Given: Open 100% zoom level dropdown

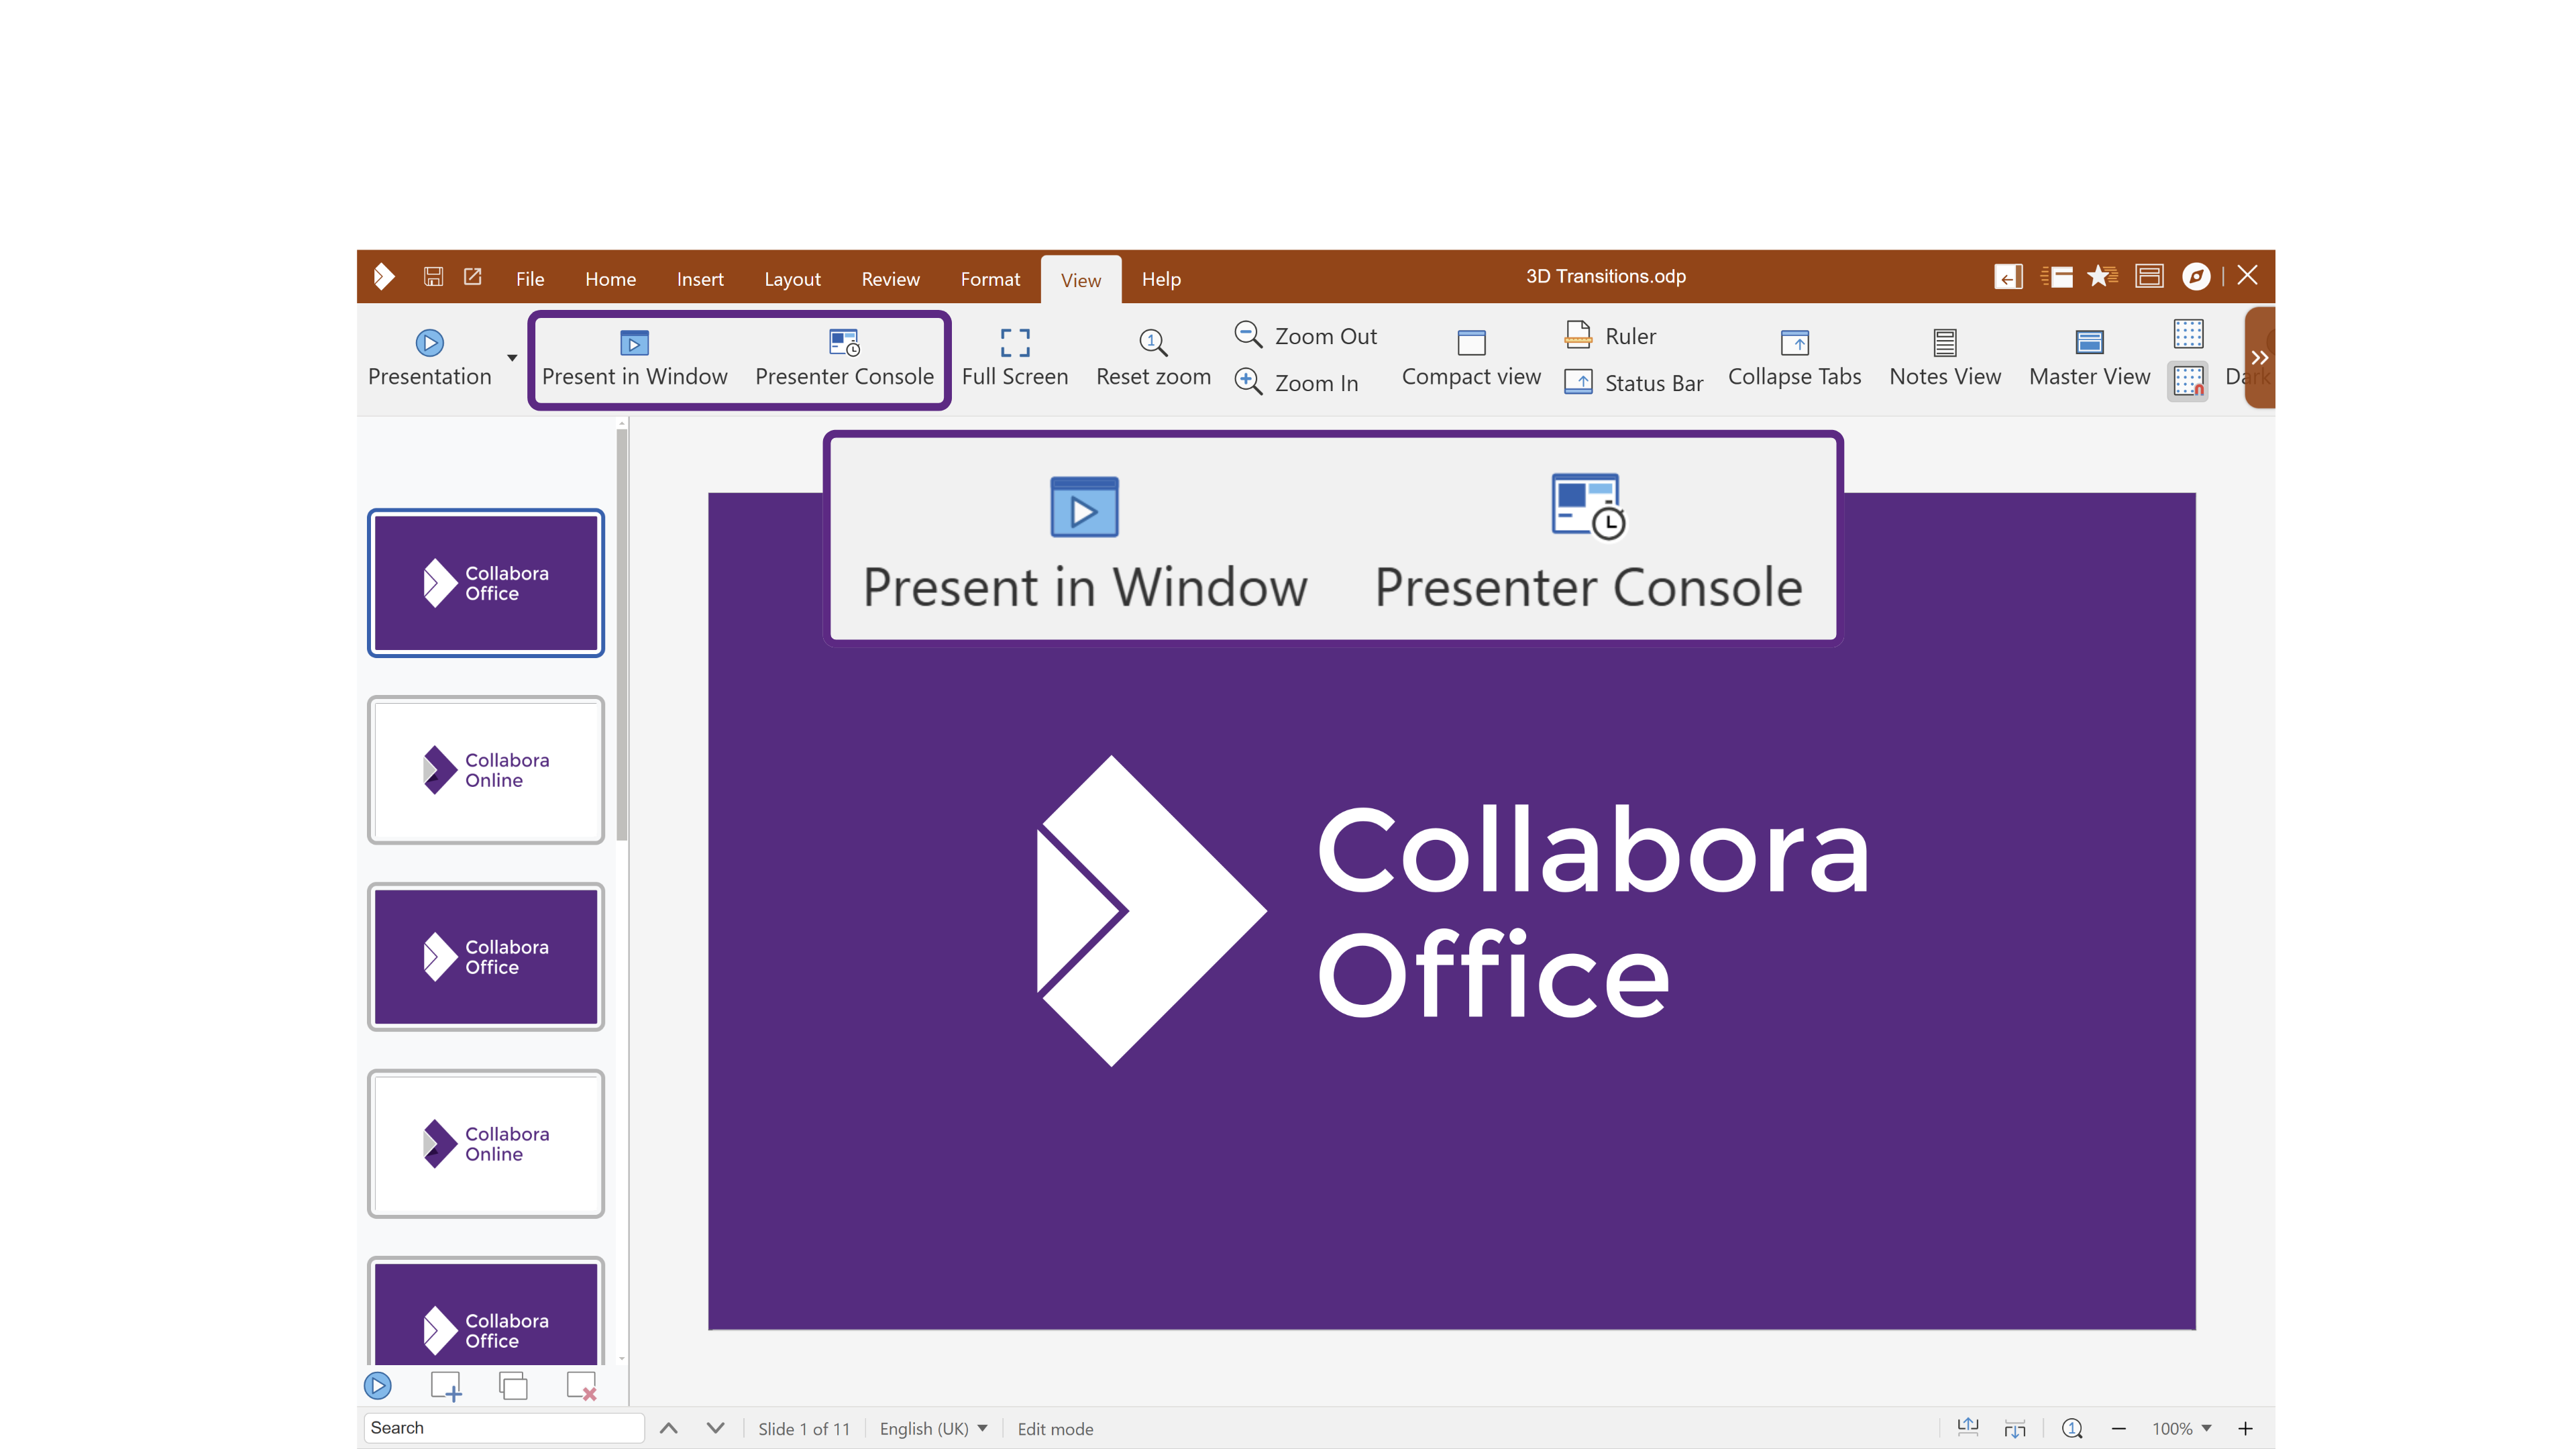Looking at the screenshot, I should pos(2181,1429).
